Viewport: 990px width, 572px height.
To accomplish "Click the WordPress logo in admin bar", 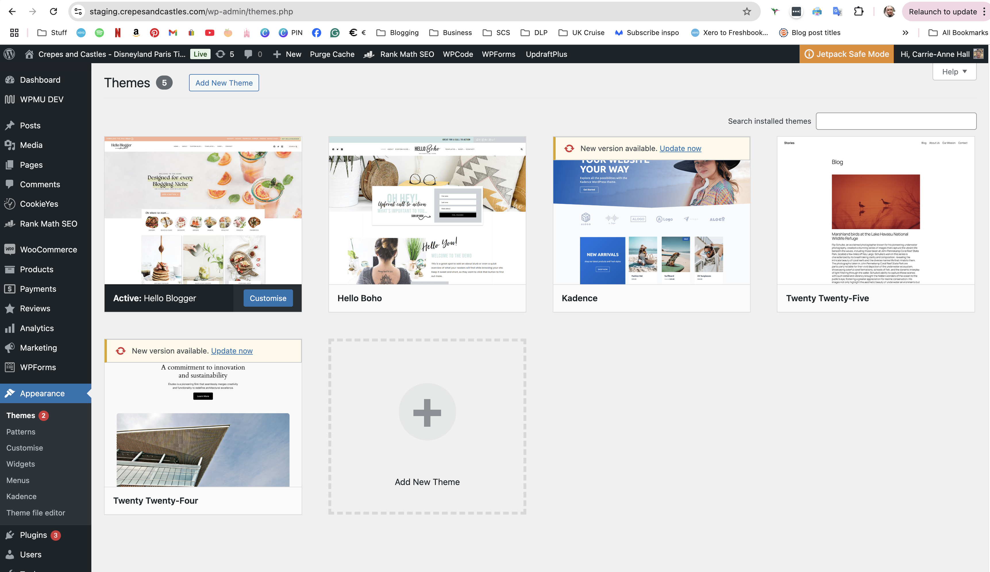I will (x=9, y=54).
